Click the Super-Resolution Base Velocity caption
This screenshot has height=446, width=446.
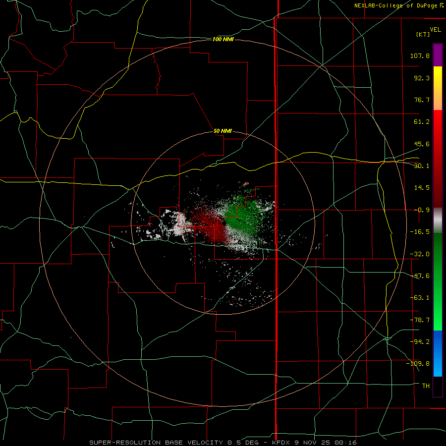tap(223, 443)
